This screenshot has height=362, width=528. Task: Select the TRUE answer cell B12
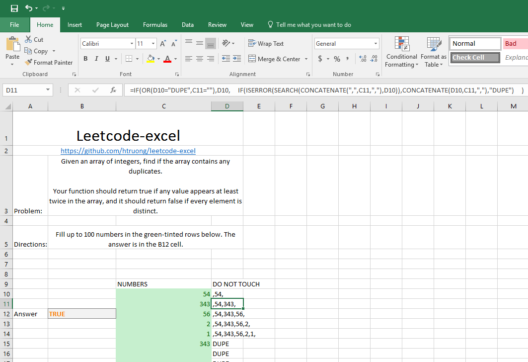(82, 314)
